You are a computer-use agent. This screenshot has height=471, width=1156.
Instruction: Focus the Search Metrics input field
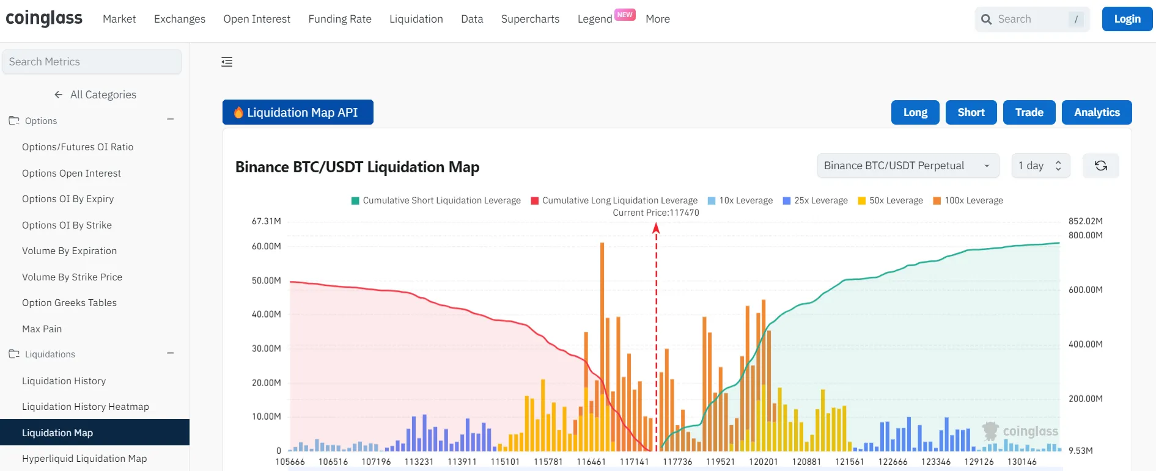pyautogui.click(x=92, y=62)
